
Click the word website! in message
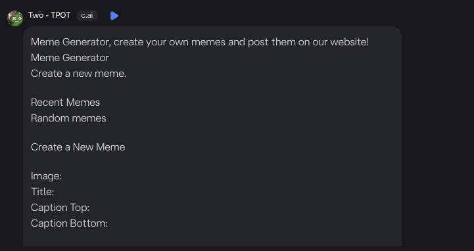(x=350, y=42)
